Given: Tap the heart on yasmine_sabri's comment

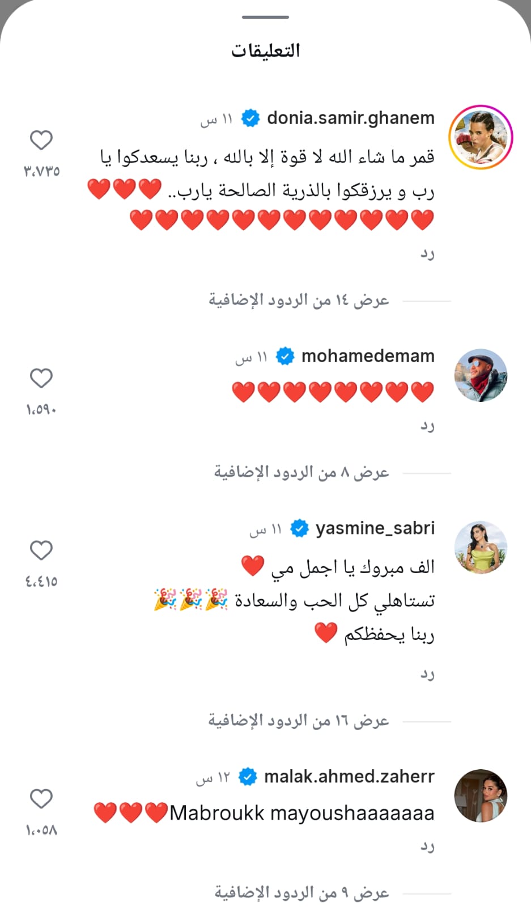Looking at the screenshot, I should (x=41, y=550).
